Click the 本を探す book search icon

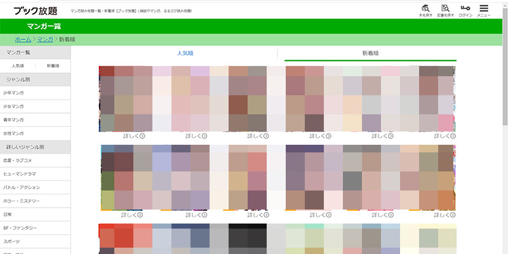pyautogui.click(x=425, y=10)
